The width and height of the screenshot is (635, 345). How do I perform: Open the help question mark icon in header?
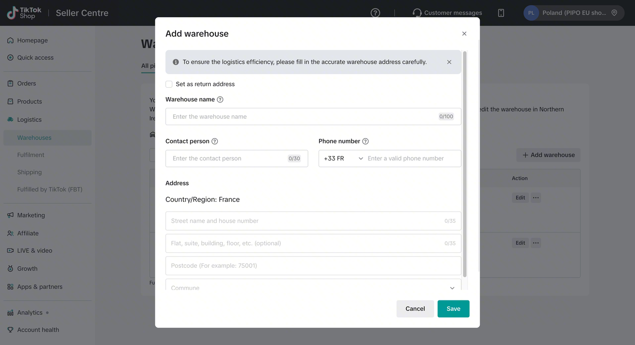376,13
